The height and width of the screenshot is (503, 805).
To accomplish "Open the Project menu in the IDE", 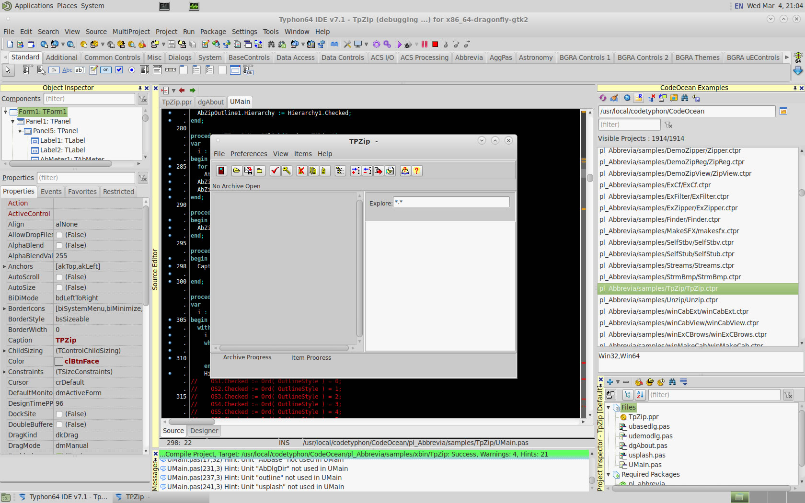I will [166, 32].
